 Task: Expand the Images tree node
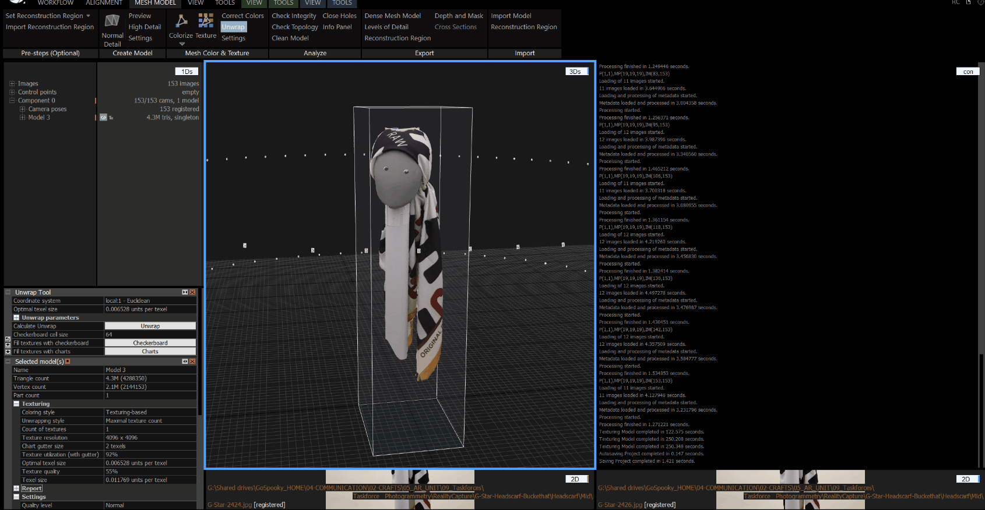pyautogui.click(x=12, y=84)
